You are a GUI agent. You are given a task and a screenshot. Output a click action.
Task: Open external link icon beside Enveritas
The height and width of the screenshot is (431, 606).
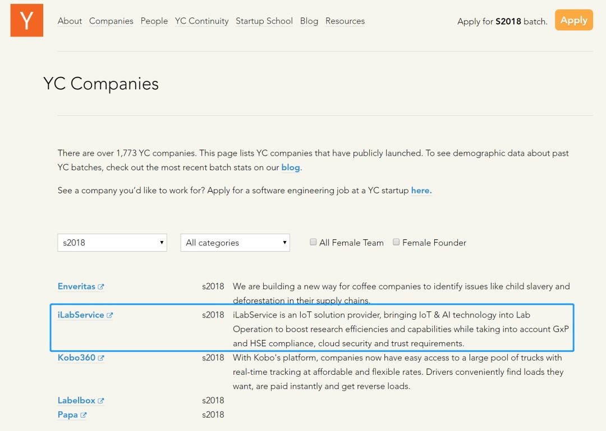[101, 287]
